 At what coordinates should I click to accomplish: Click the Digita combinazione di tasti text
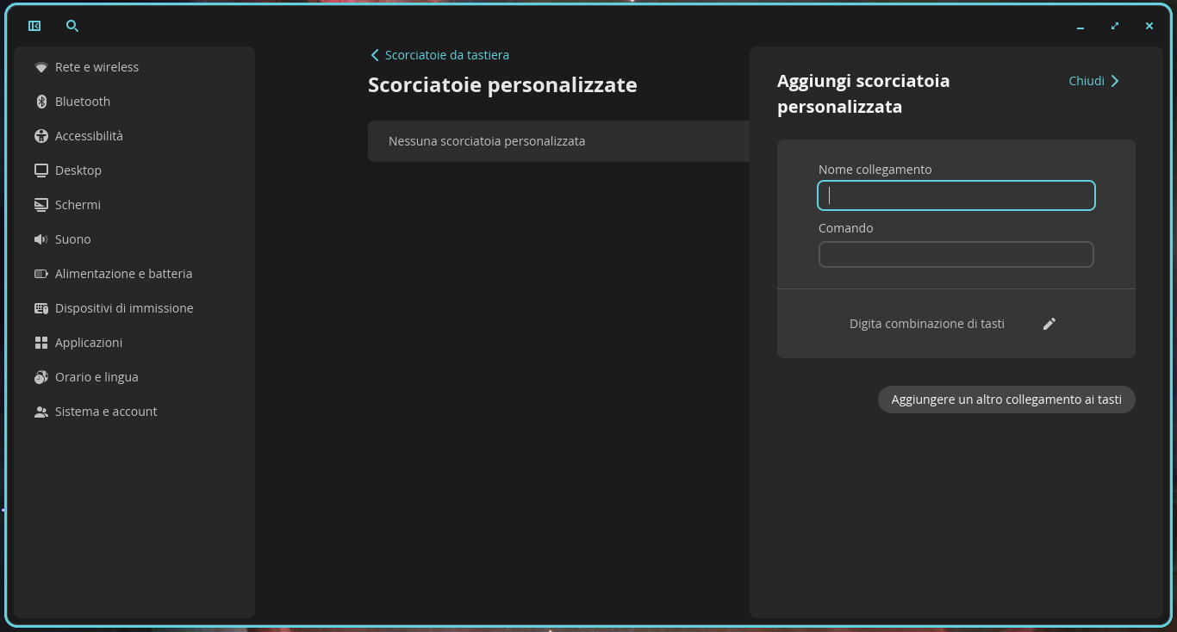pos(927,324)
